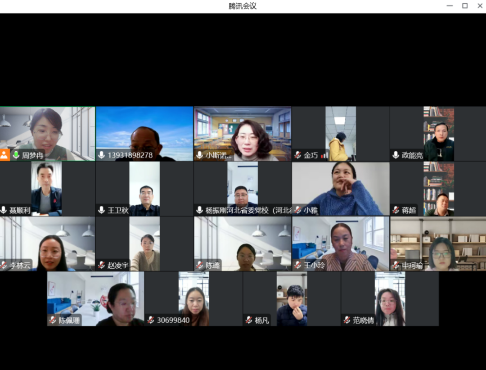Click the muted mic icon for 金巧
The width and height of the screenshot is (486, 370).
(297, 155)
